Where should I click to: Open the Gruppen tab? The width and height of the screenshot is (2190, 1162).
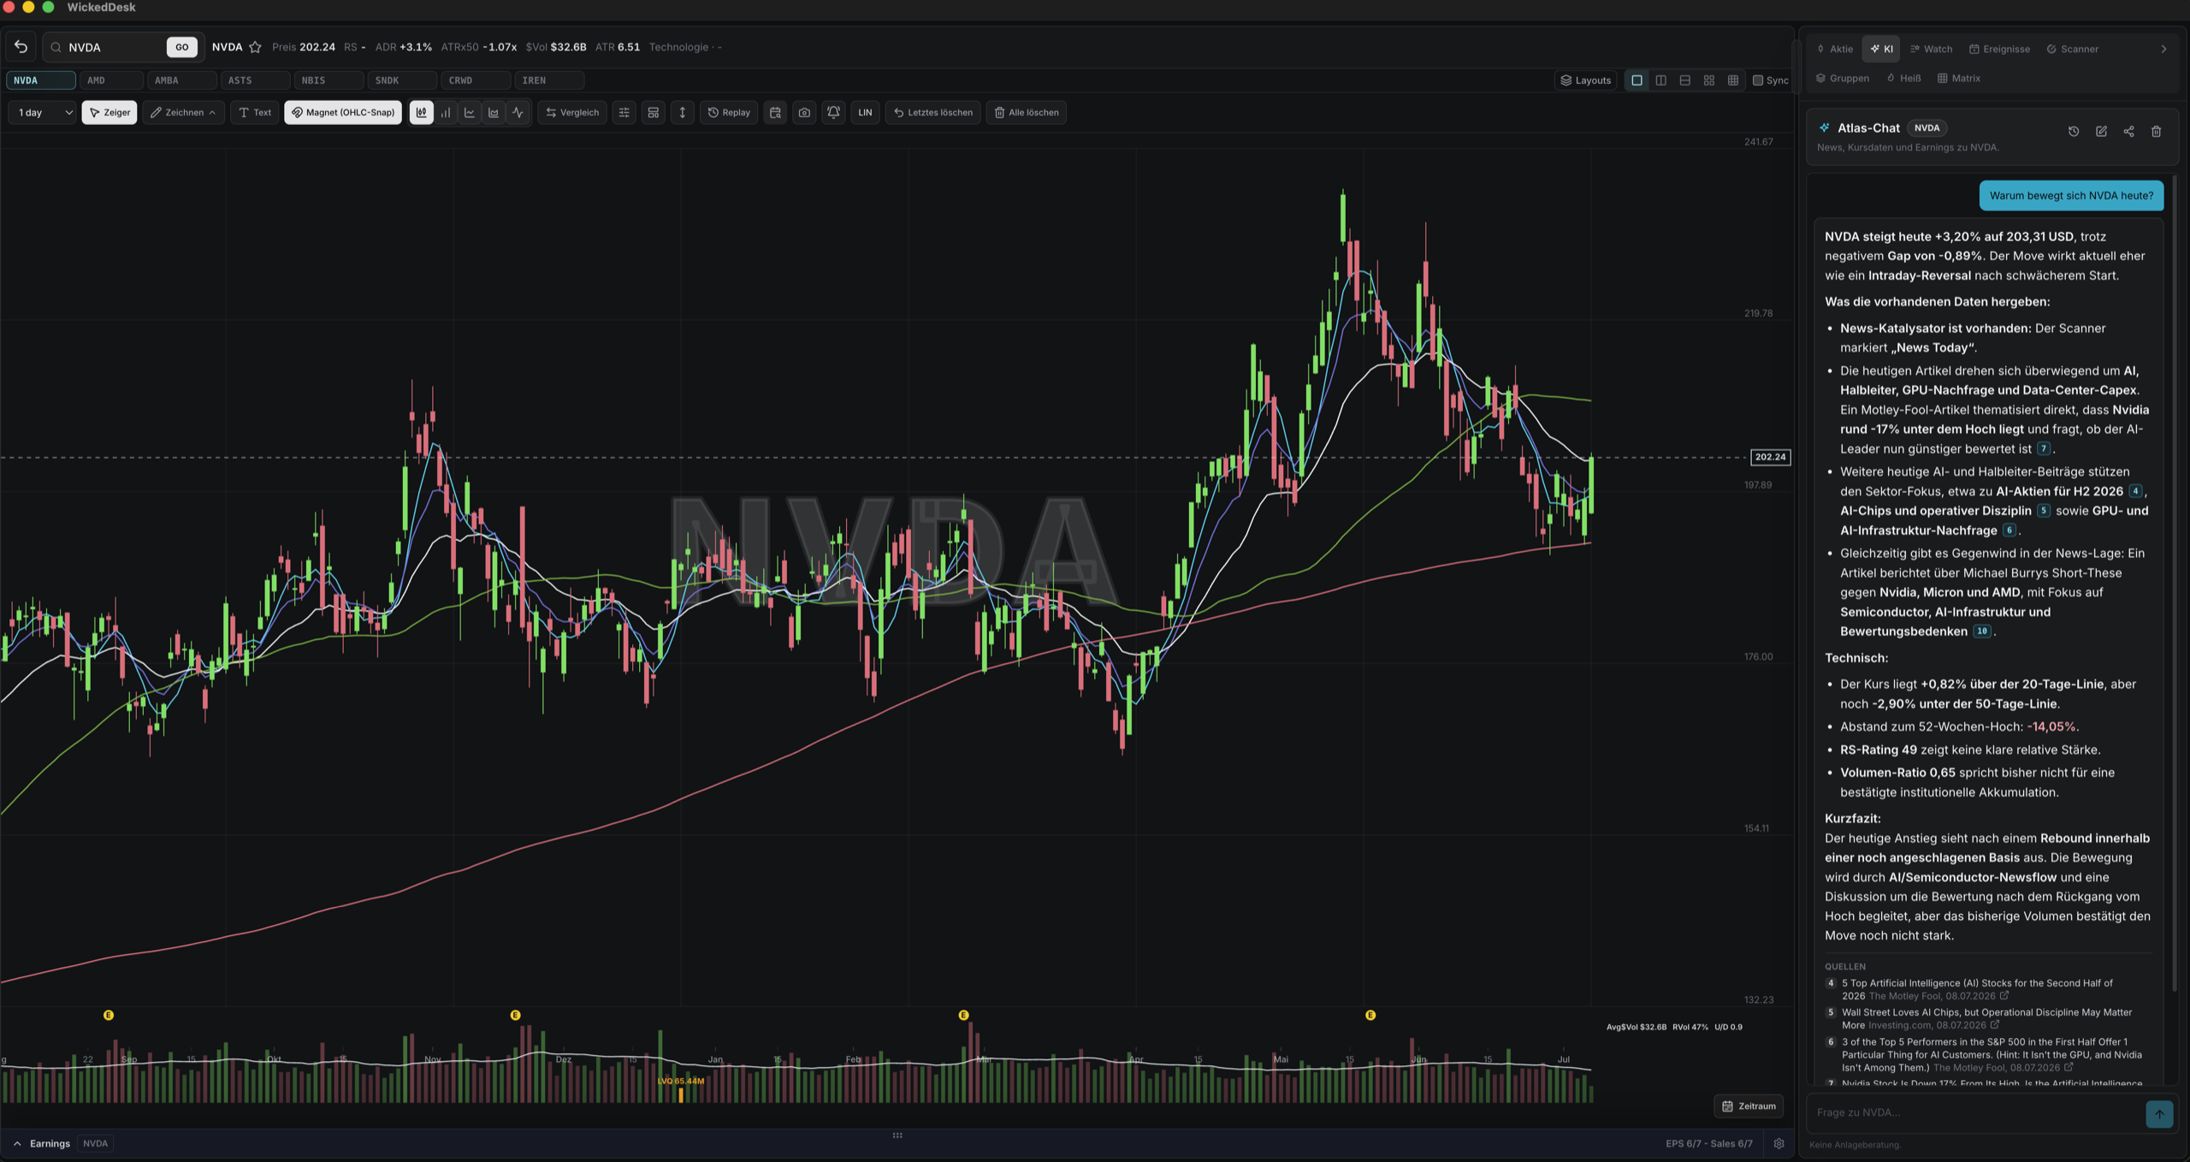(1843, 78)
